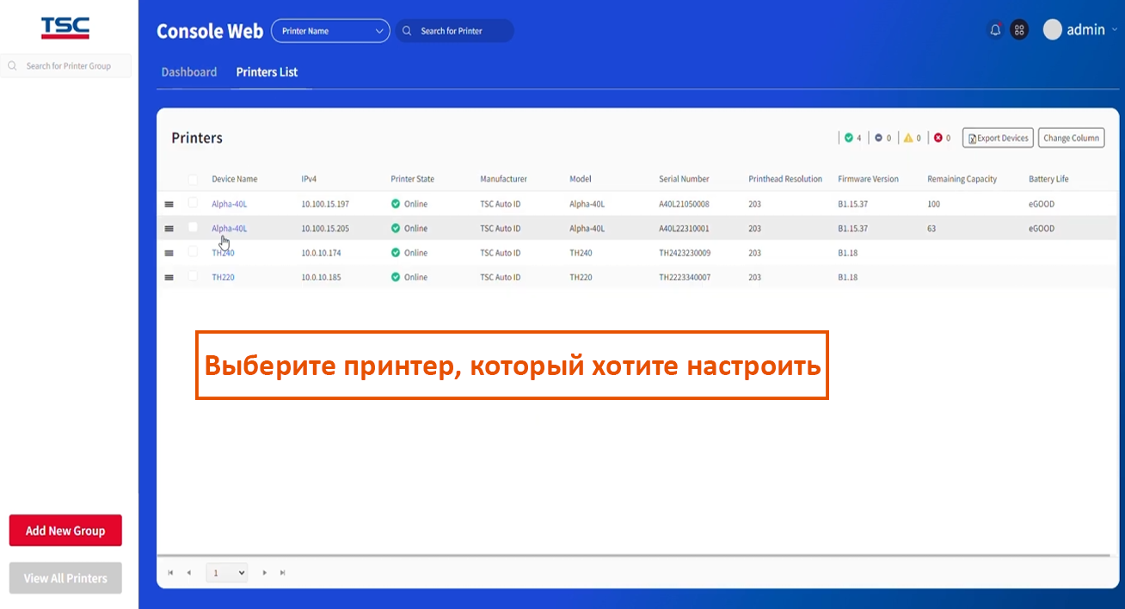Select the Printers List tab
Viewport: 1125px width, 609px height.
point(267,72)
